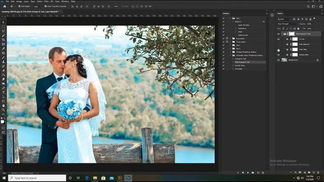Select the Horizontal Type tool

point(4,92)
